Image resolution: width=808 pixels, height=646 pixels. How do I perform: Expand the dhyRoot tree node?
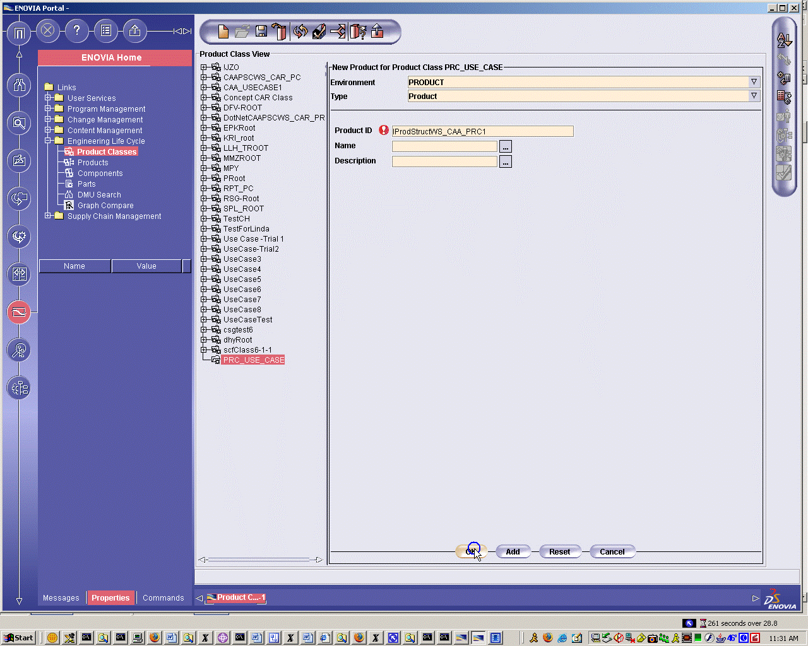pyautogui.click(x=204, y=339)
